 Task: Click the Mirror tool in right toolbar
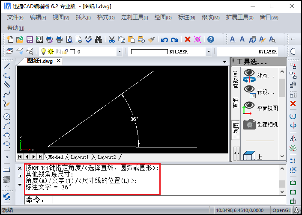tap(293, 138)
